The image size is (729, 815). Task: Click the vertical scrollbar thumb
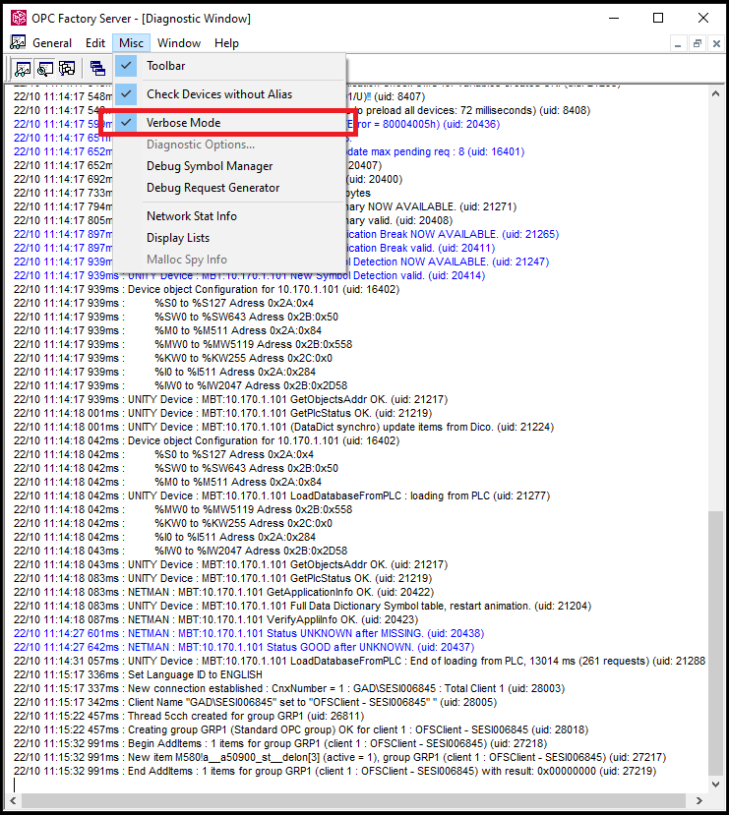tap(715, 643)
